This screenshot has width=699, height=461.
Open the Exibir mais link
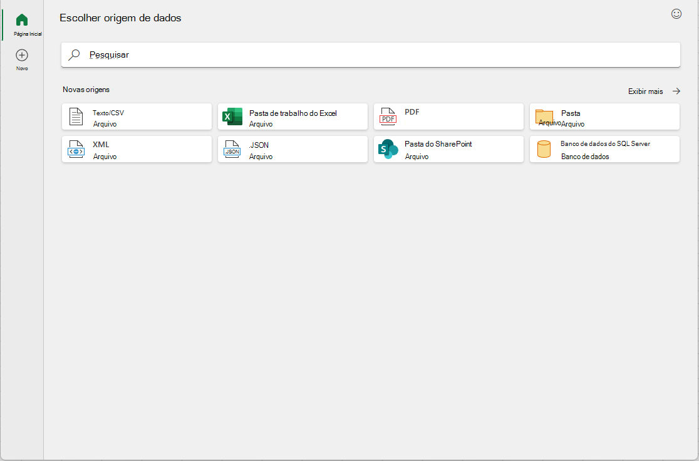(646, 91)
